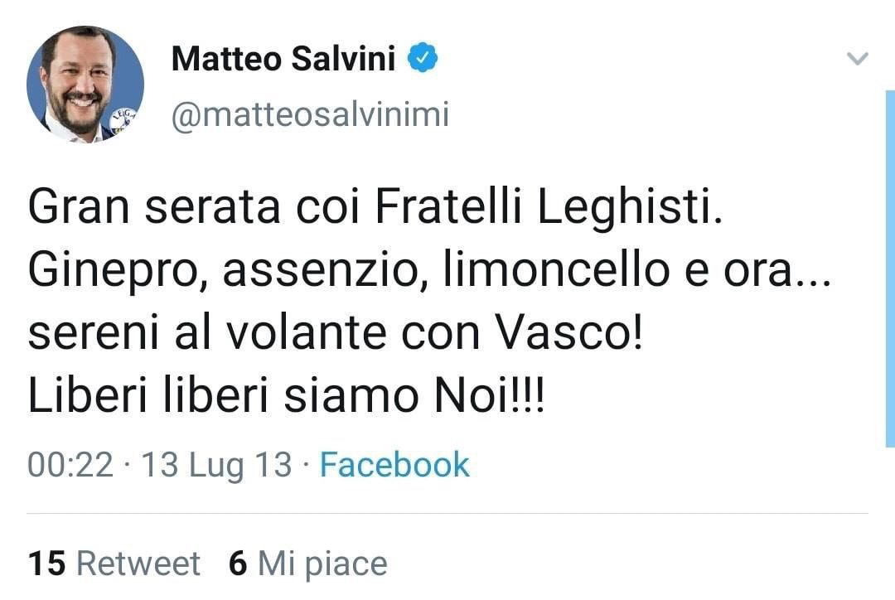Click the line starting with 'Ginepro, assenzio'
Screen dimensions: 895x600
click(x=429, y=272)
